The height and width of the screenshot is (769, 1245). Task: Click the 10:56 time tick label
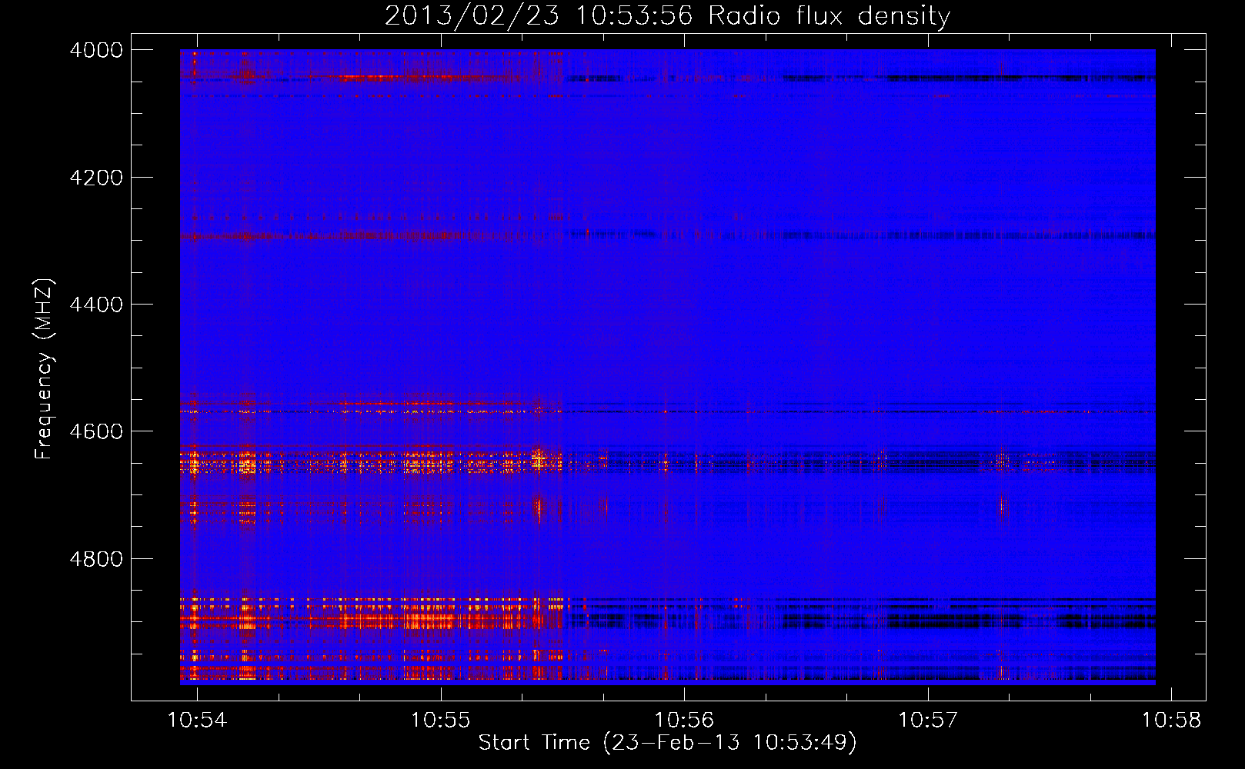pos(685,721)
